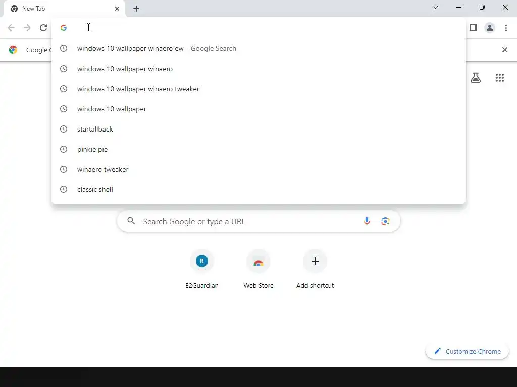Screen dimensions: 517x387
Task: Go back using the back arrow
Action: click(x=11, y=28)
